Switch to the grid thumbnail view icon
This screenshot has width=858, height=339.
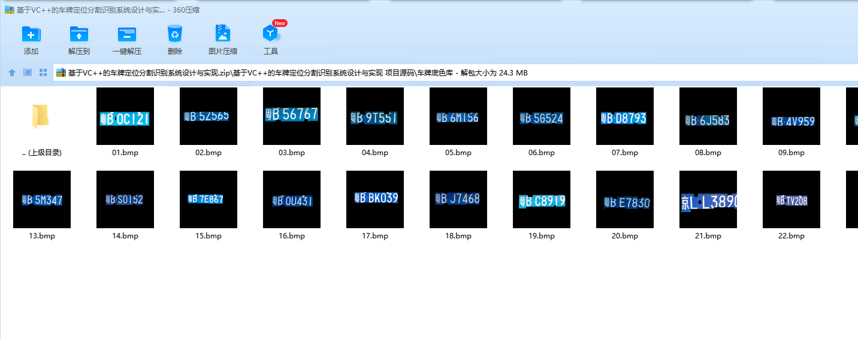pyautogui.click(x=43, y=72)
